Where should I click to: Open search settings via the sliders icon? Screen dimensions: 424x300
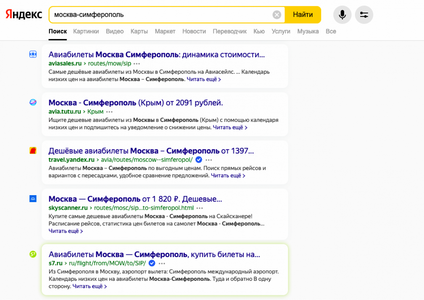click(x=364, y=15)
